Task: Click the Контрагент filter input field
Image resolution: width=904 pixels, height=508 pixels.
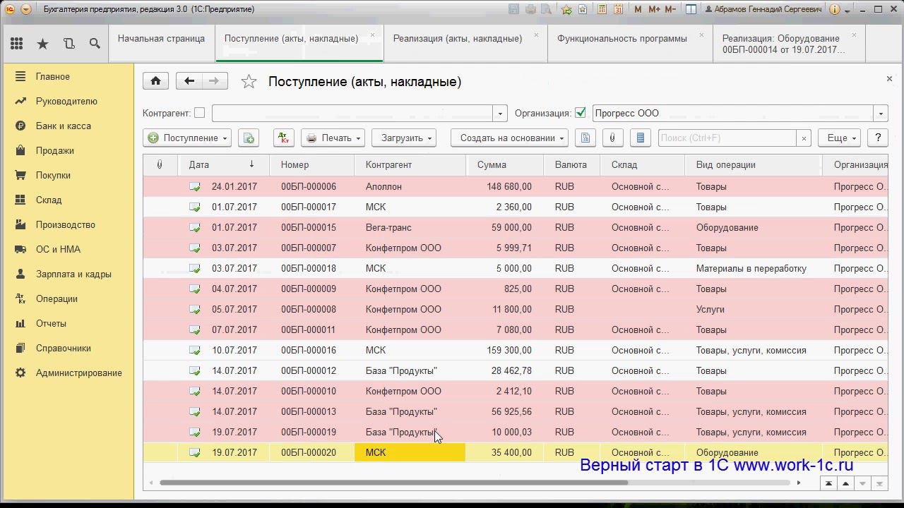Action: tap(352, 113)
